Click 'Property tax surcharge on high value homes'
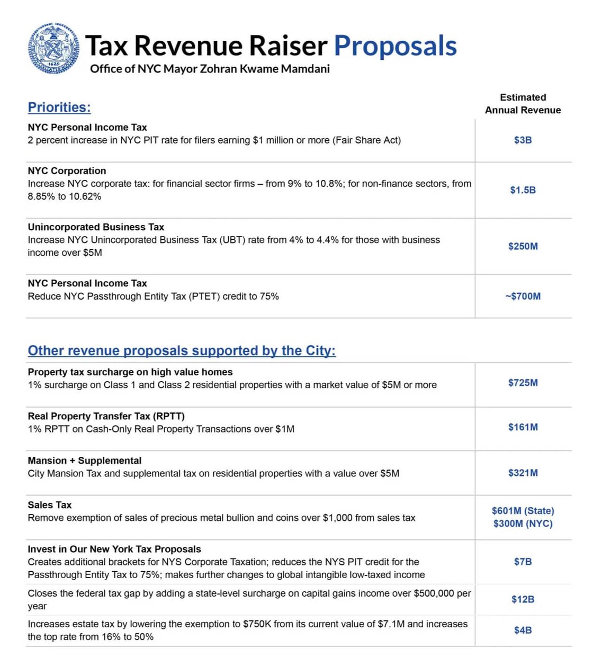Image resolution: width=593 pixels, height=667 pixels. [x=130, y=372]
